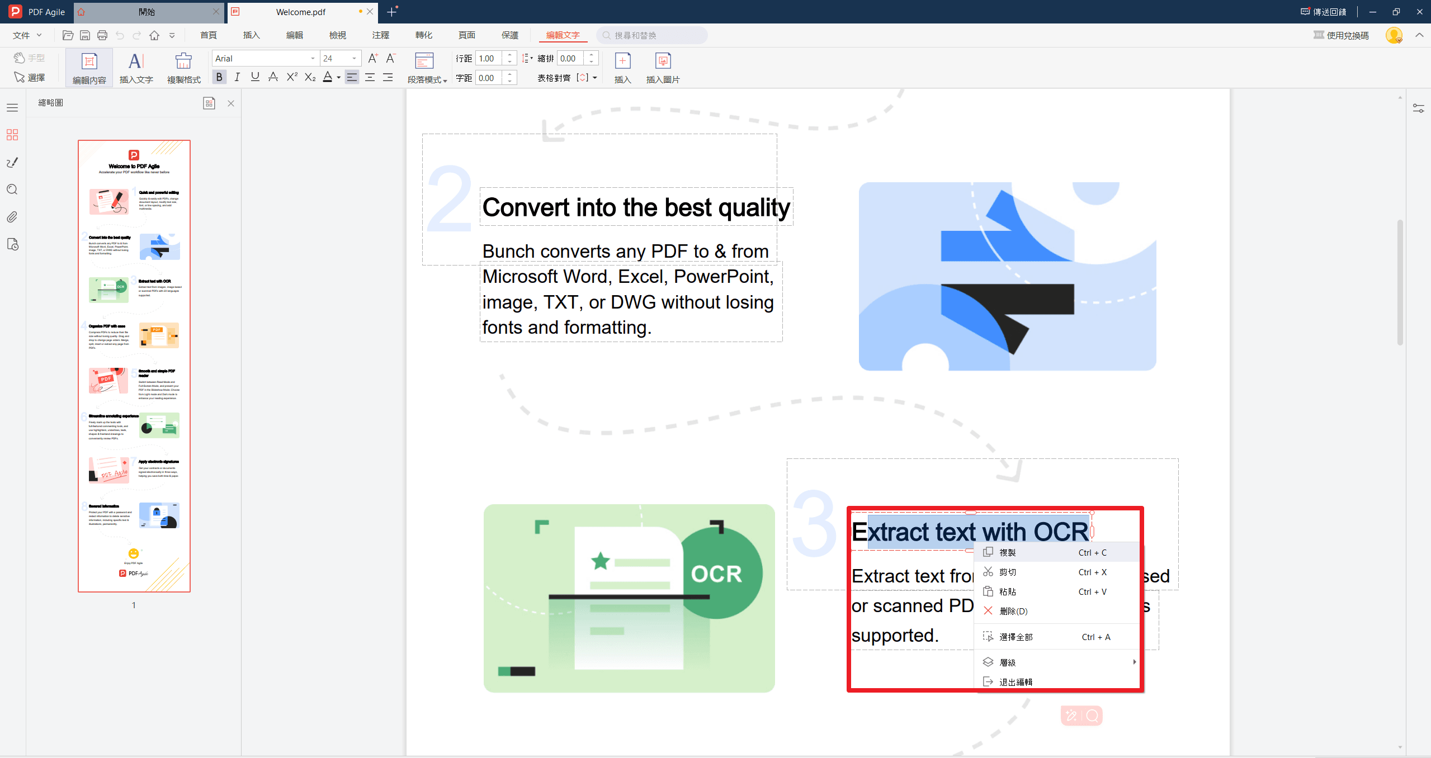Click 使用兌換碼 redeem code button
1431x758 pixels.
click(1341, 35)
